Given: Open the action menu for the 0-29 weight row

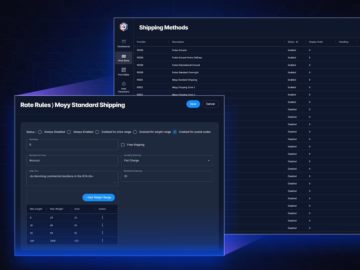Looking at the screenshot, I should point(102,217).
